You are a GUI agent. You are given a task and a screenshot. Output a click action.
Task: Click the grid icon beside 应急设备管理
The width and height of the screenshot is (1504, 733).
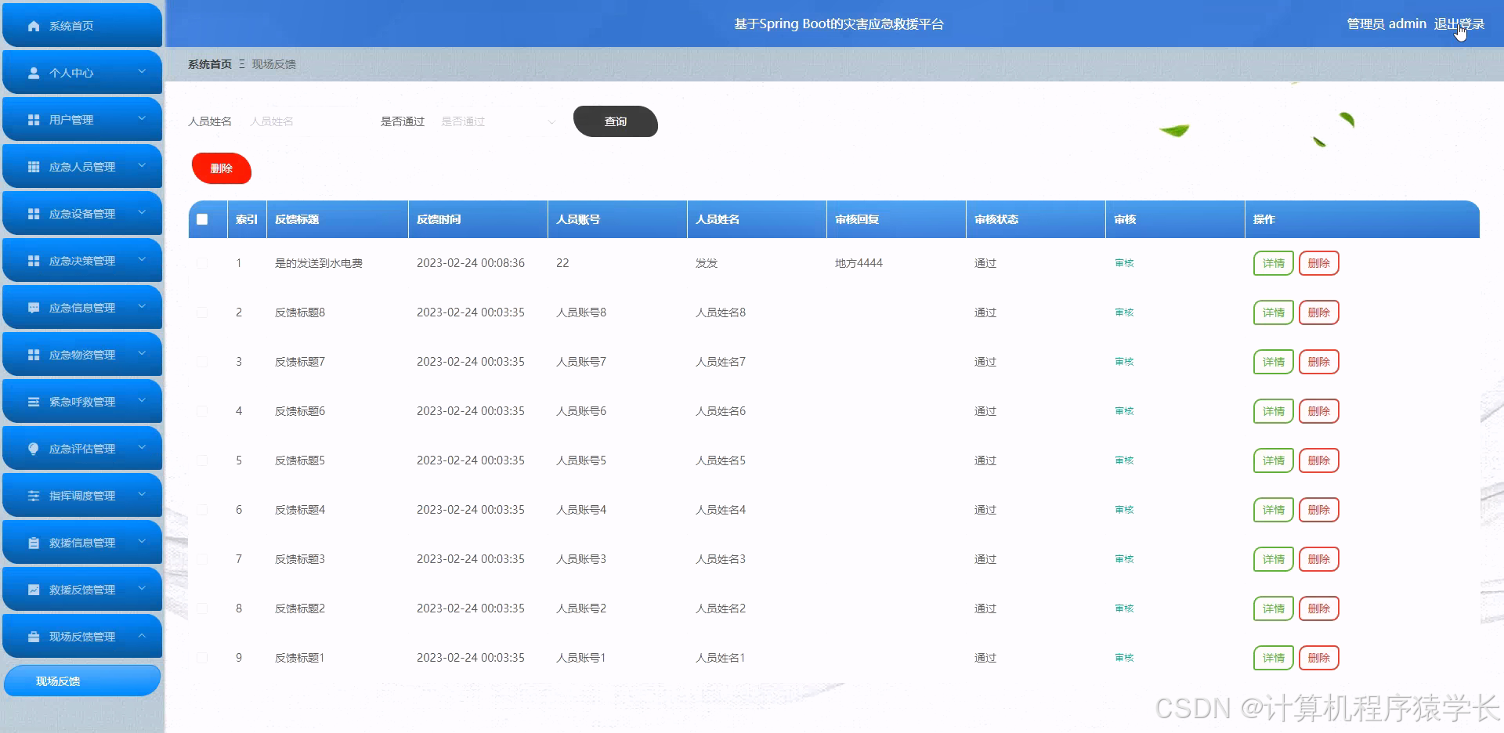34,214
